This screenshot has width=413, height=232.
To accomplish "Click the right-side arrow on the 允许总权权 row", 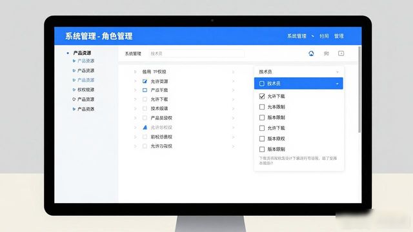I will [x=233, y=128].
